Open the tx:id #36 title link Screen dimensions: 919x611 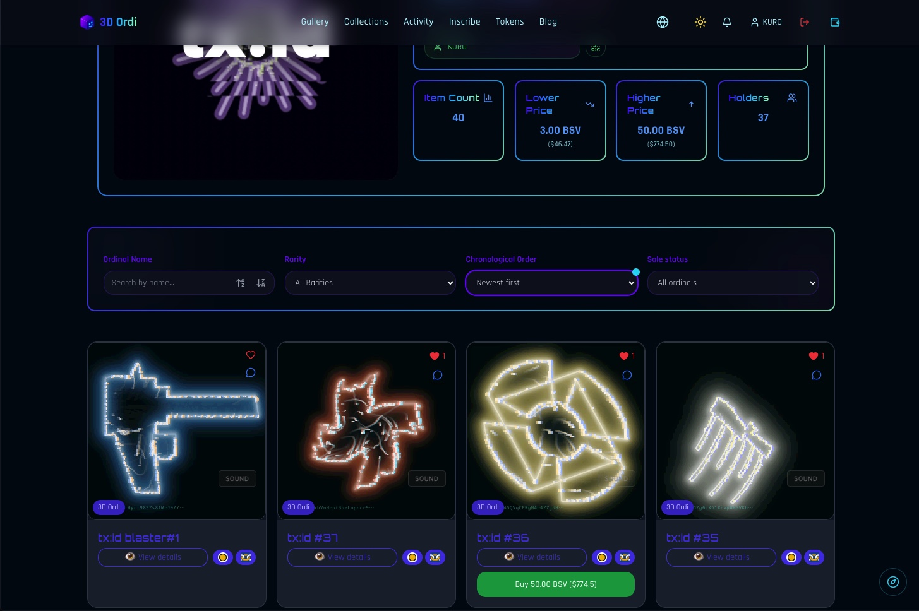[x=503, y=538]
